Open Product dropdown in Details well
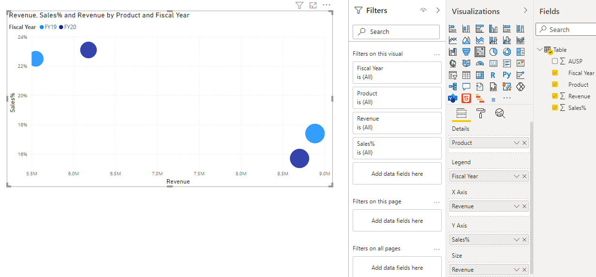Image resolution: width=596 pixels, height=277 pixels. pos(517,143)
